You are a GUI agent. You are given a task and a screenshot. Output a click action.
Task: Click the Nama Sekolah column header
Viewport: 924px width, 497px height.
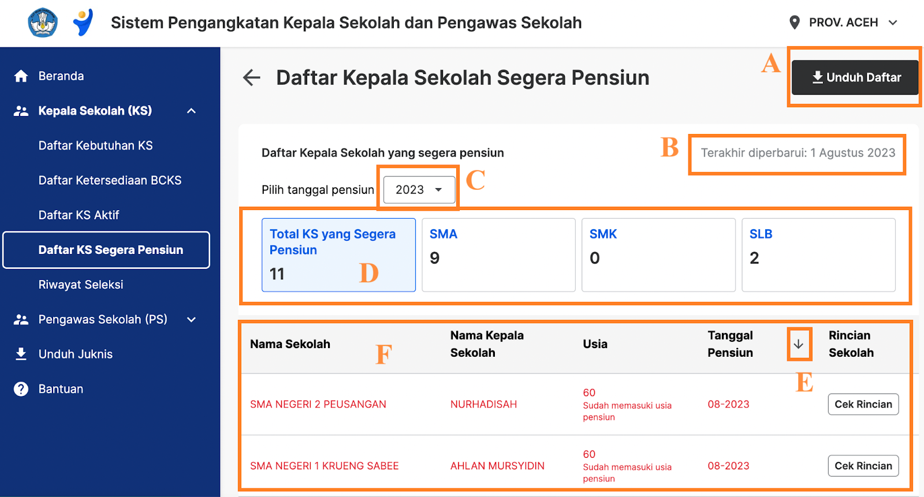[x=290, y=344]
